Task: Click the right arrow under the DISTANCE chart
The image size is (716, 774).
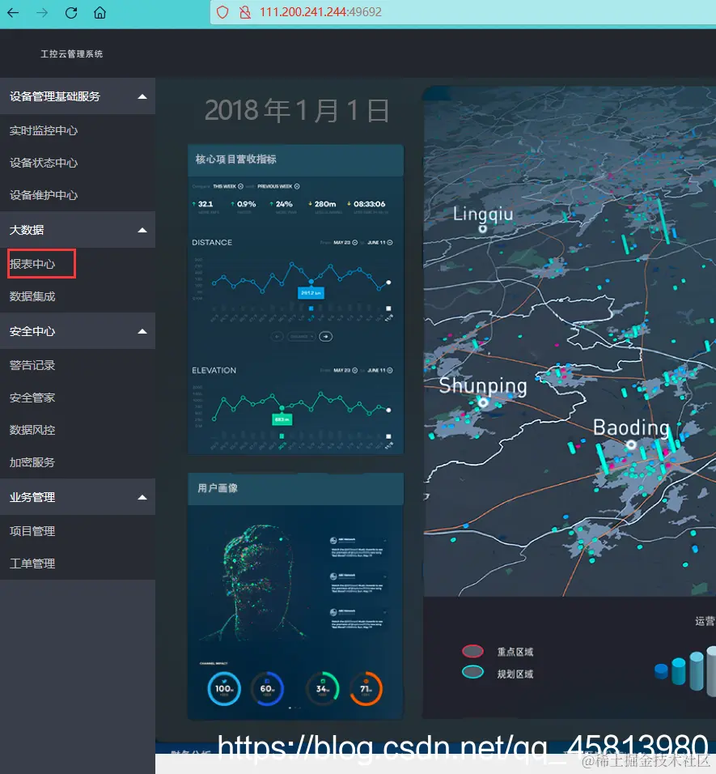Action: click(326, 337)
